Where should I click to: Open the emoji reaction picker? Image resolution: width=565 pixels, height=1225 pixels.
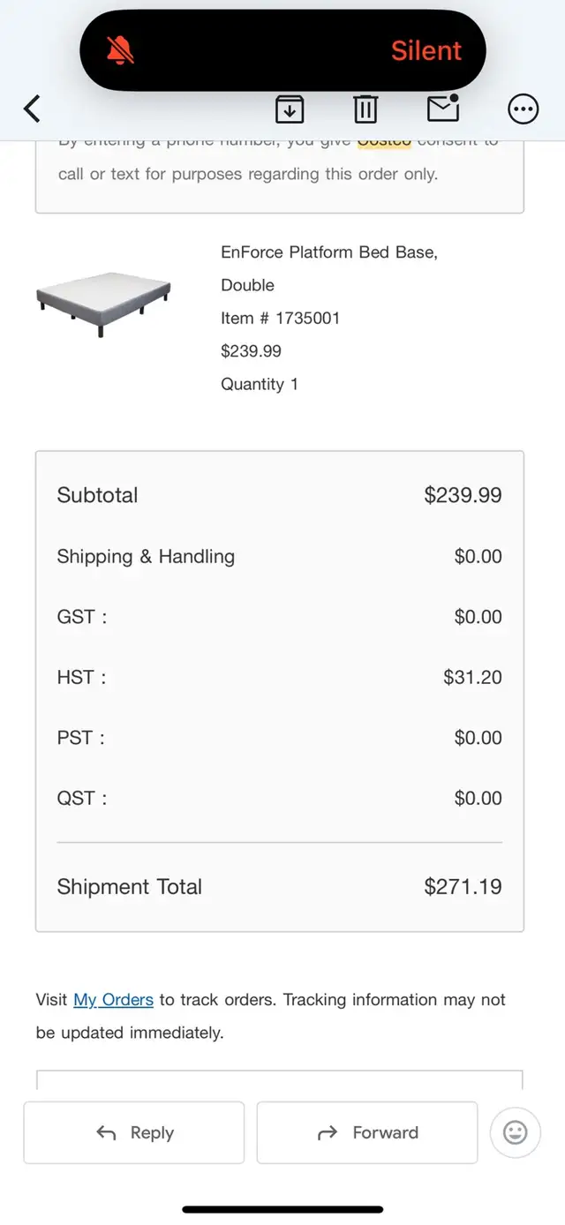[x=515, y=1131]
